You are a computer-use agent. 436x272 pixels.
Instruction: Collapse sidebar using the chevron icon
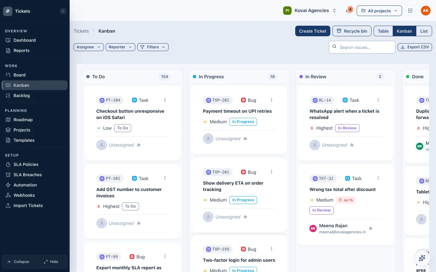click(63, 11)
